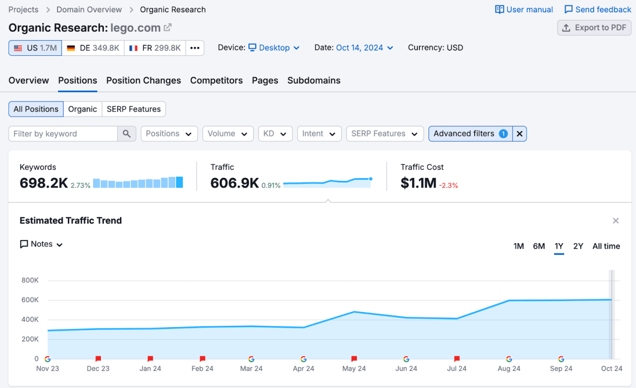Set trend range to 1Y

pos(559,246)
